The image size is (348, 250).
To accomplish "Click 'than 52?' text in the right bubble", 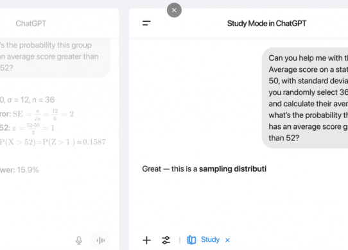I will (284, 138).
